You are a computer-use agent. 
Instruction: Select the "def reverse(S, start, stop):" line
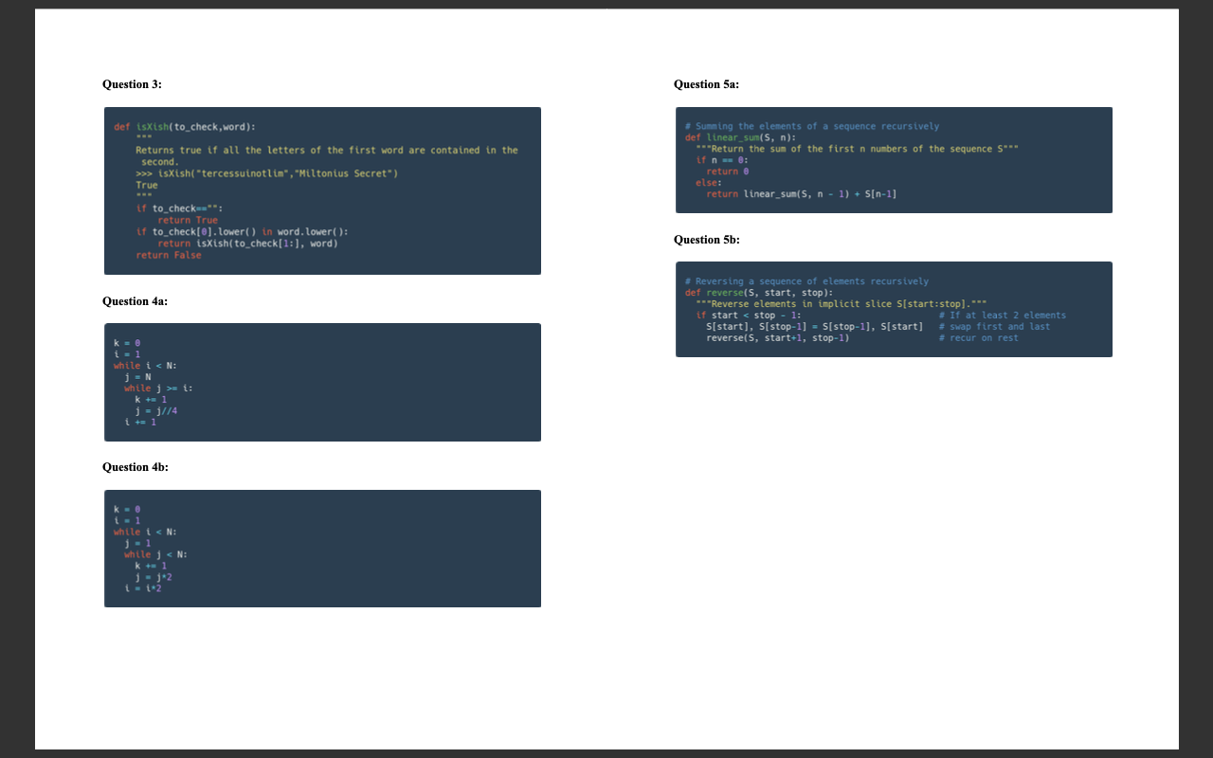click(759, 293)
